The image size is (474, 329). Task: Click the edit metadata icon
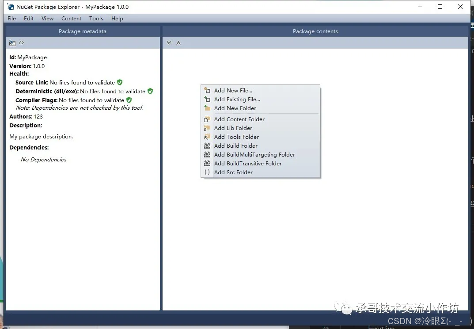pos(12,43)
